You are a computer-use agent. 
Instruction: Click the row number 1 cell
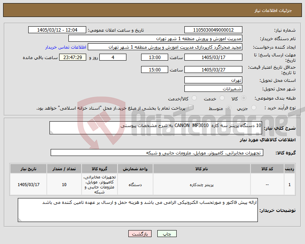(x=290, y=185)
